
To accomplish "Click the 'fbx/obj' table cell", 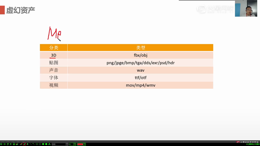I will (x=140, y=55).
